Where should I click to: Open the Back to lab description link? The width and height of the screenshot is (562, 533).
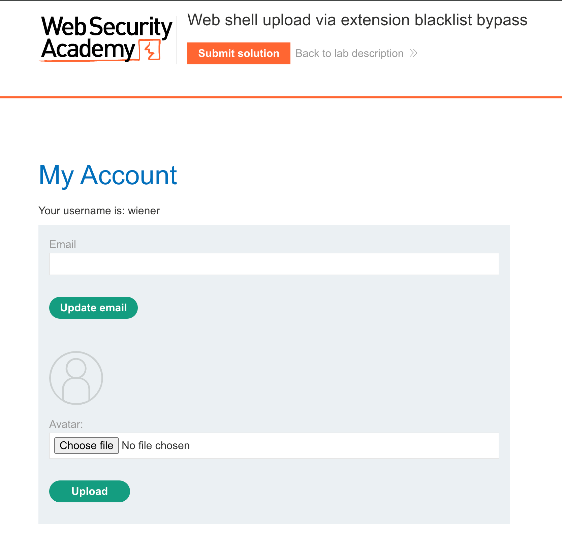pos(349,53)
